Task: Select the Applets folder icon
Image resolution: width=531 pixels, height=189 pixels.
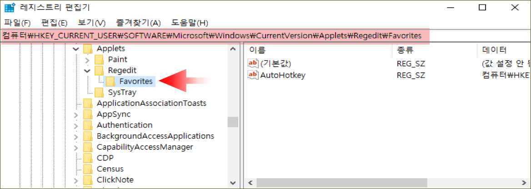Action: [x=88, y=49]
